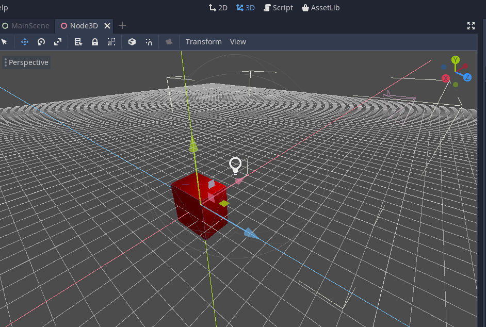486x327 pixels.
Task: Toggle use snap
Action: (149, 42)
